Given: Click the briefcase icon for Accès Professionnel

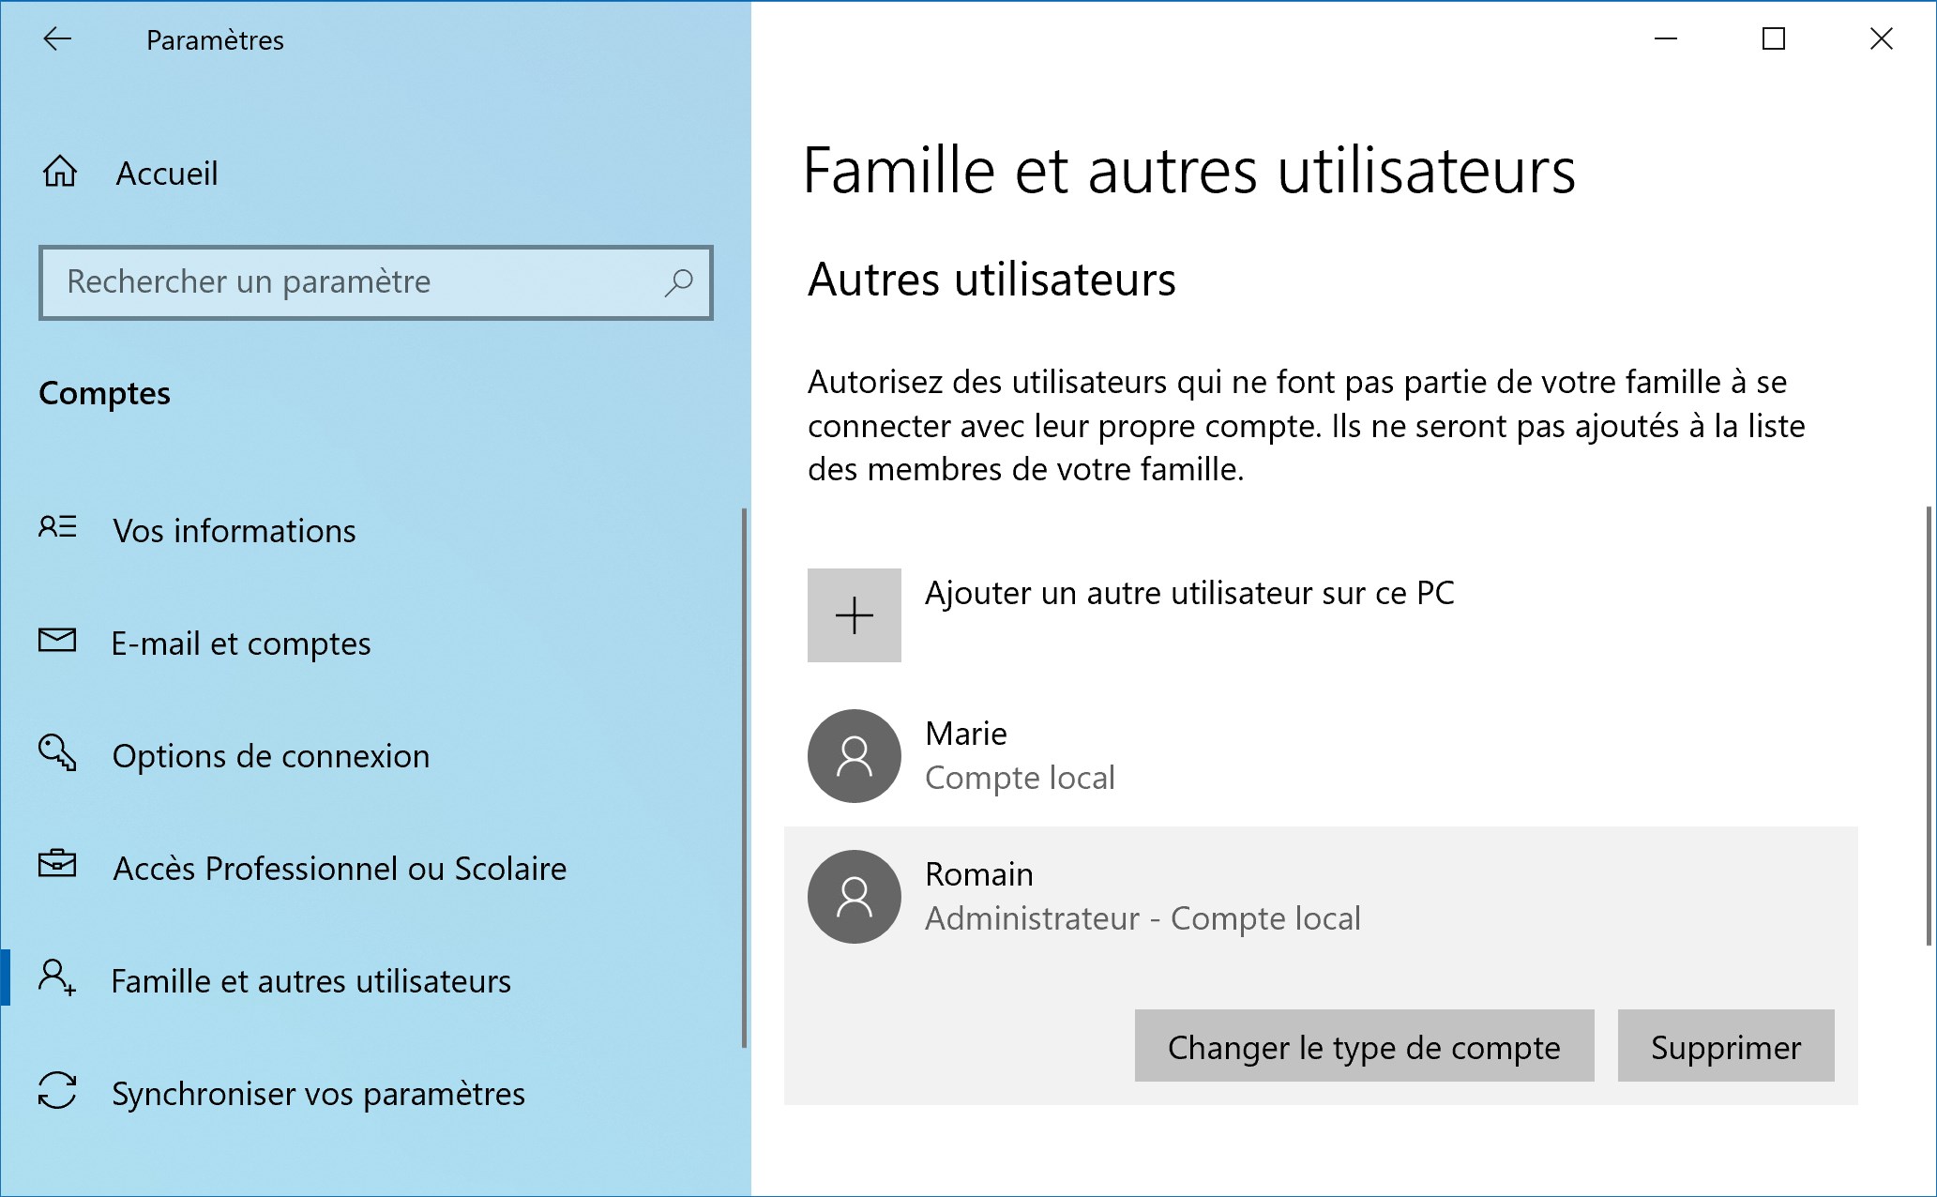Looking at the screenshot, I should [57, 863].
